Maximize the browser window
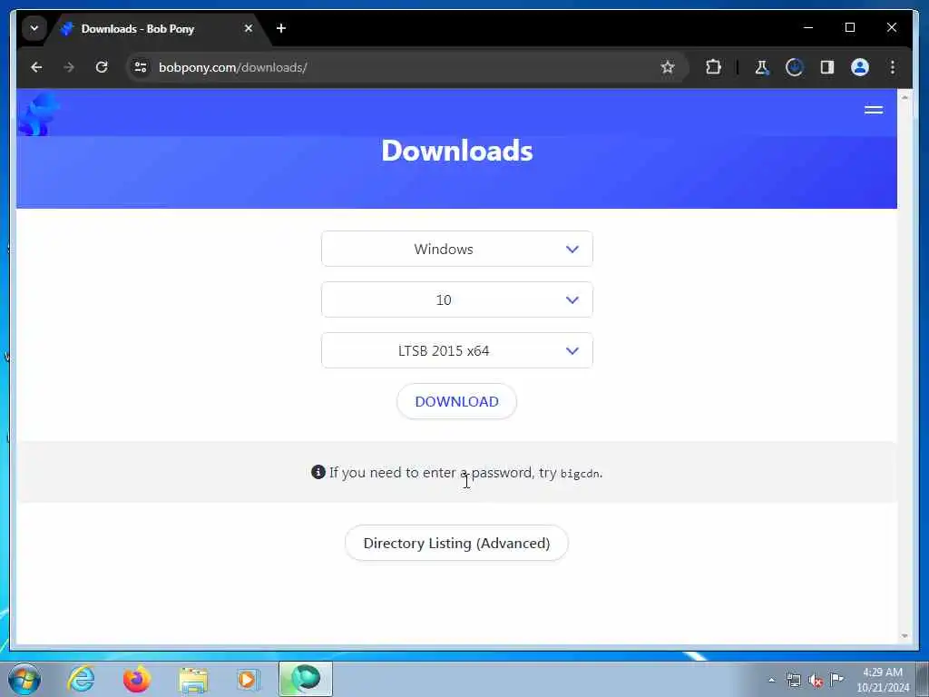This screenshot has height=697, width=929. 849,28
